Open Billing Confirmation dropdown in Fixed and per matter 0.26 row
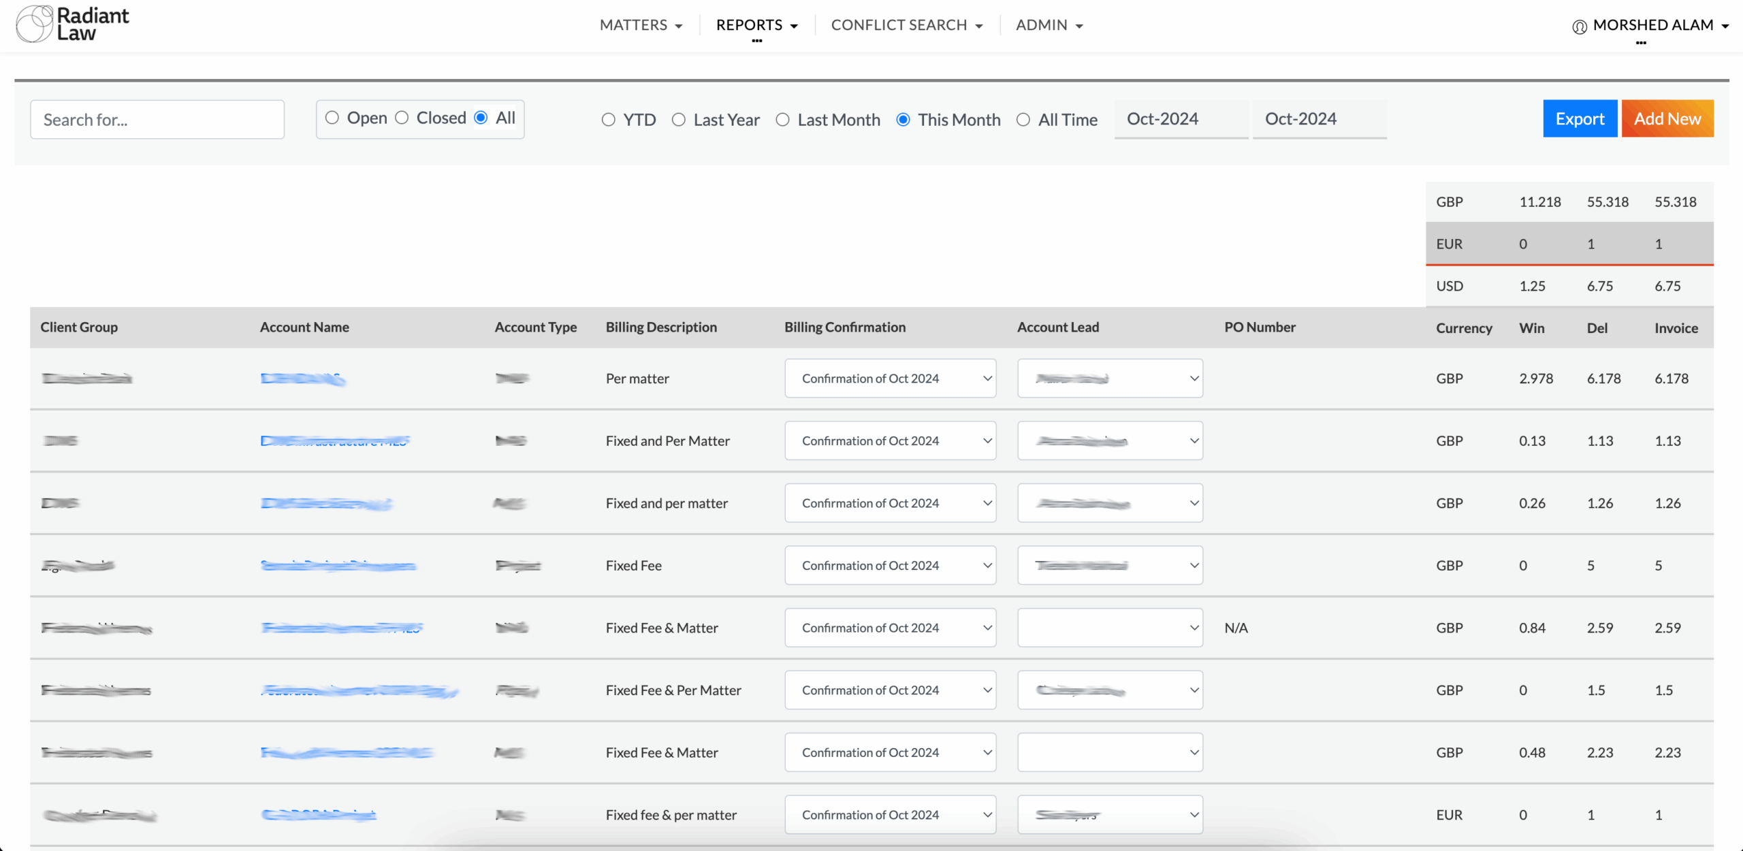Screen dimensions: 1743x851 click(x=890, y=503)
